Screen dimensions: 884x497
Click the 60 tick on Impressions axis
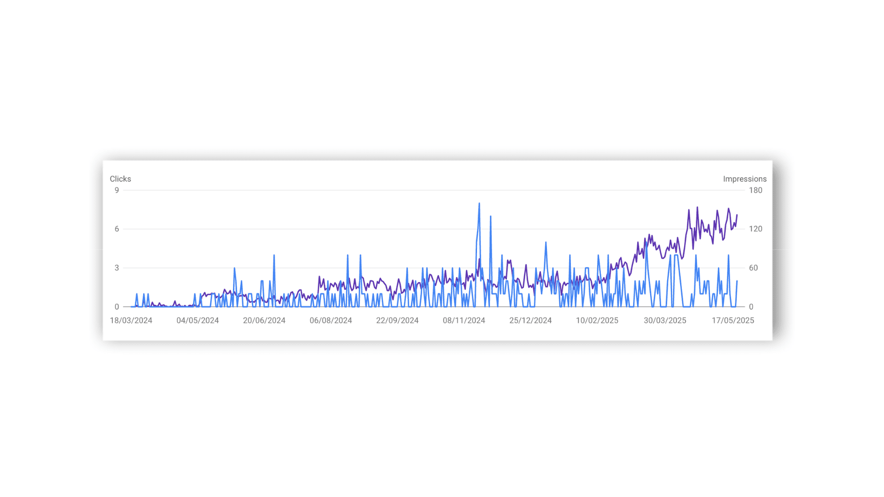click(753, 268)
